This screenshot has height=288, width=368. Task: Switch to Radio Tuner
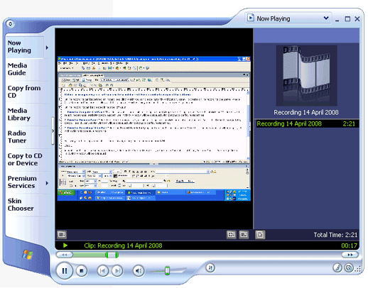click(x=17, y=137)
